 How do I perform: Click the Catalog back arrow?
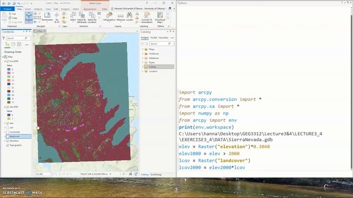(x=142, y=43)
